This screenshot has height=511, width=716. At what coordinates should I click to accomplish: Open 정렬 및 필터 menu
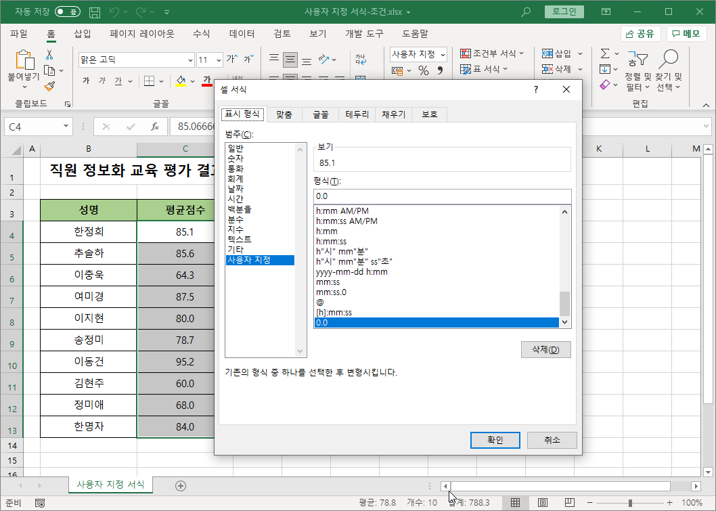pyautogui.click(x=637, y=70)
